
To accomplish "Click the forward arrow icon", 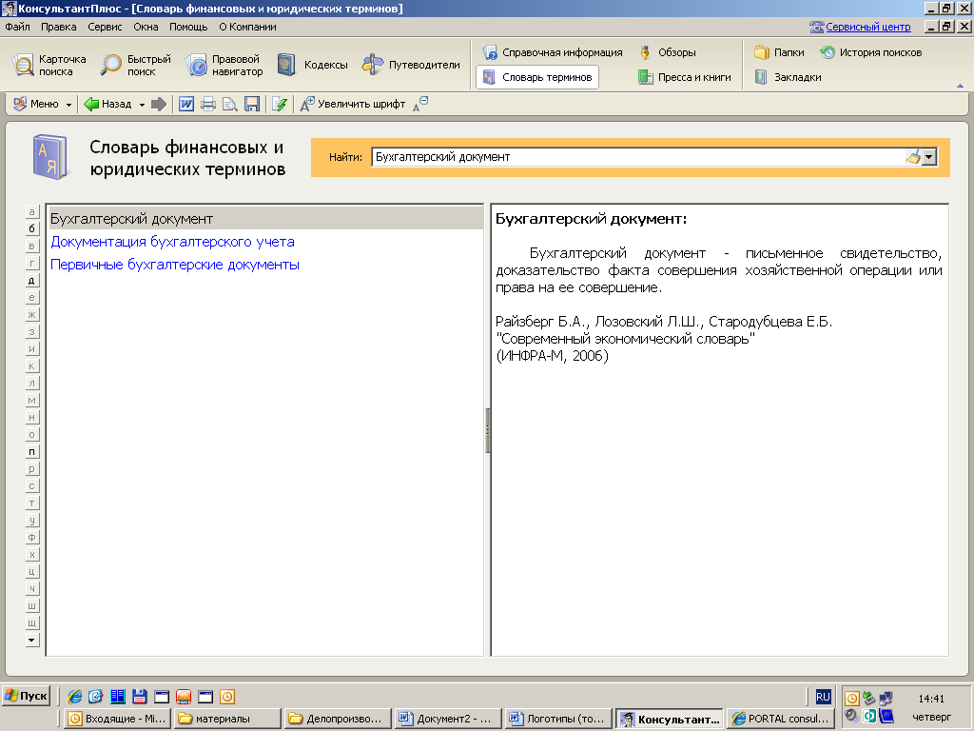I will [159, 104].
